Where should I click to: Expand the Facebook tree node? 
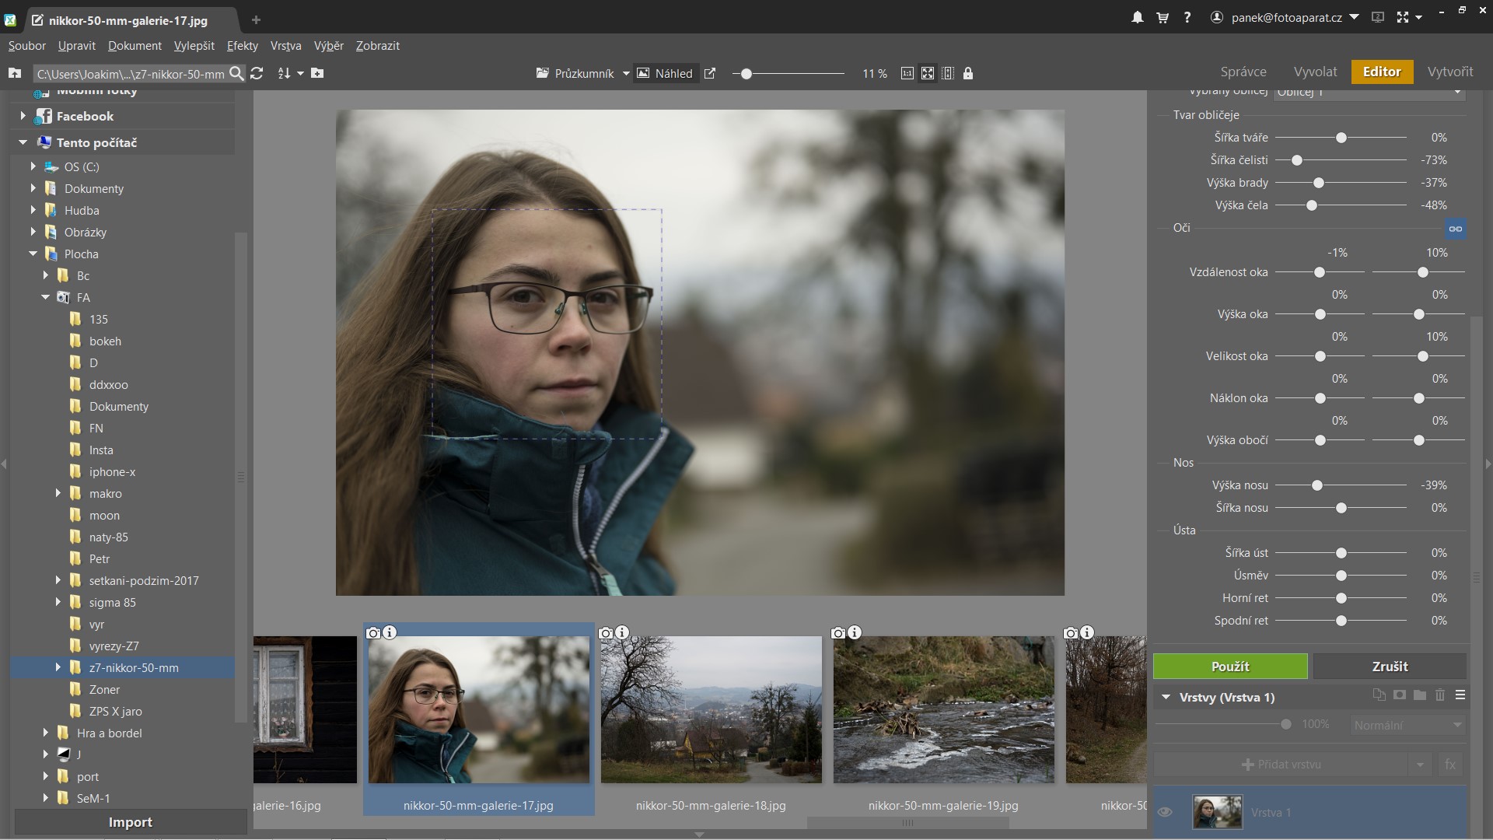click(23, 116)
